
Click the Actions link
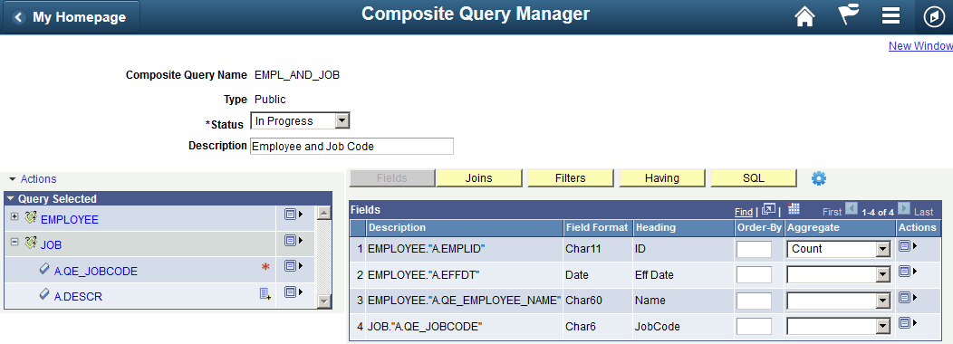pos(38,179)
